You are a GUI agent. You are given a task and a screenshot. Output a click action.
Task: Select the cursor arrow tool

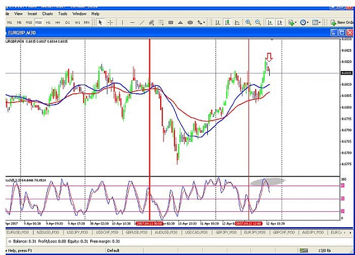point(101,22)
